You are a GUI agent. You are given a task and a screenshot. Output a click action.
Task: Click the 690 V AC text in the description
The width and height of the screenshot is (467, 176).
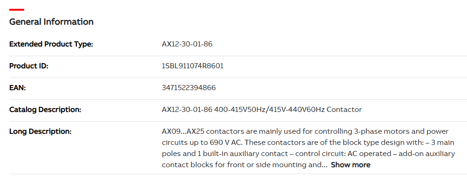click(x=227, y=143)
